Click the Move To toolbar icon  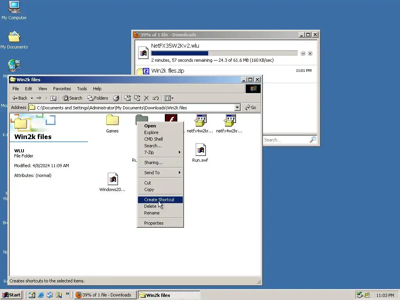coord(128,98)
